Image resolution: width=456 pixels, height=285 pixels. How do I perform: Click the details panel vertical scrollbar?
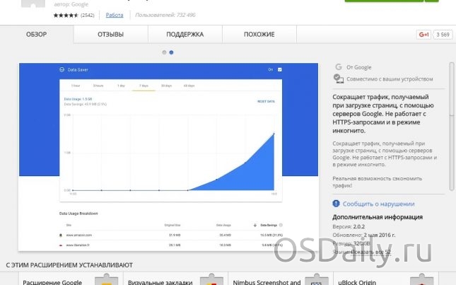(x=450, y=127)
